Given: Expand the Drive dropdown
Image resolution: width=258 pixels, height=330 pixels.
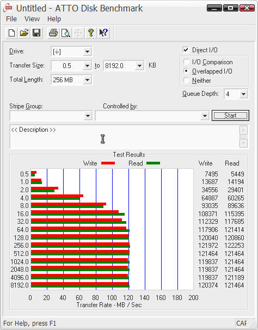Looking at the screenshot, I should (x=87, y=51).
